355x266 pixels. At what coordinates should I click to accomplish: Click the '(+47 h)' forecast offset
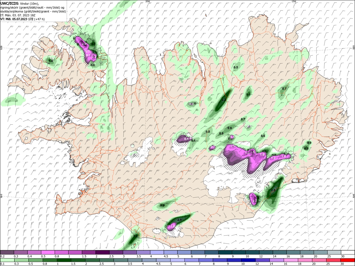[39, 19]
